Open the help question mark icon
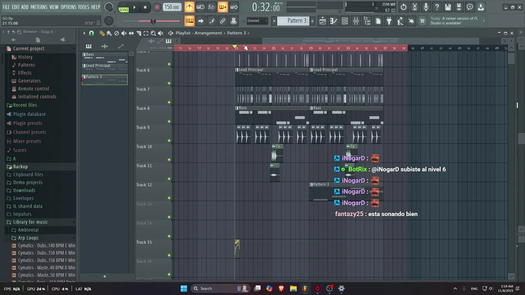The height and width of the screenshot is (295, 525). 437,7
